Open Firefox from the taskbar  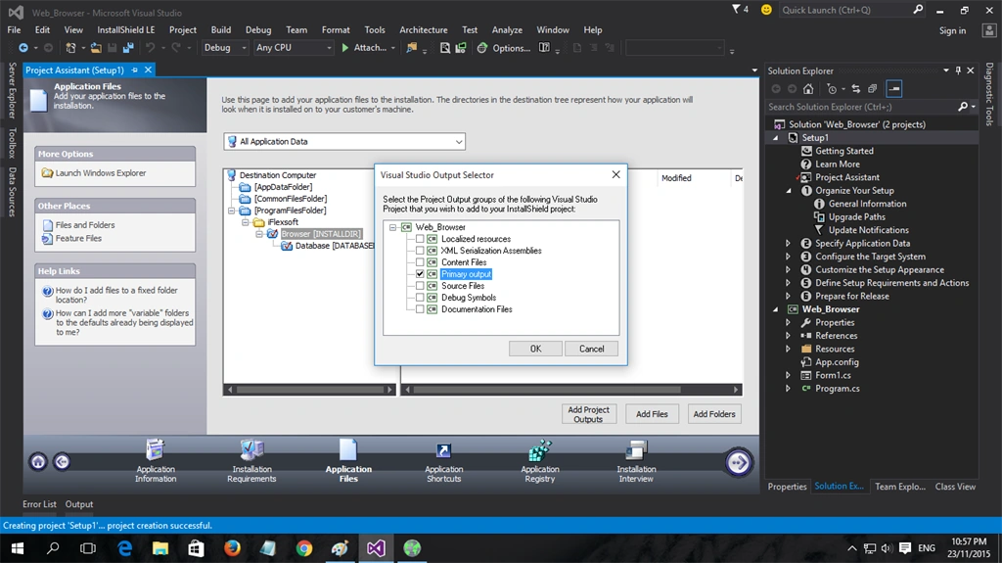coord(232,548)
